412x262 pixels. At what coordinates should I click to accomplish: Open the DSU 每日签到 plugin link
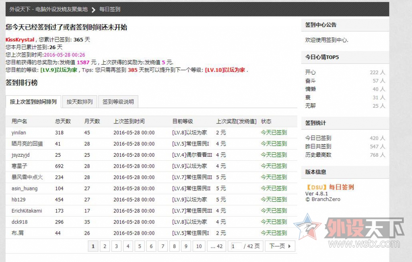click(x=330, y=187)
